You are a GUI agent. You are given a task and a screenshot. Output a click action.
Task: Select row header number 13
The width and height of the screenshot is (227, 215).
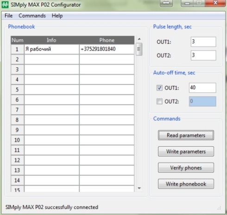click(x=18, y=170)
